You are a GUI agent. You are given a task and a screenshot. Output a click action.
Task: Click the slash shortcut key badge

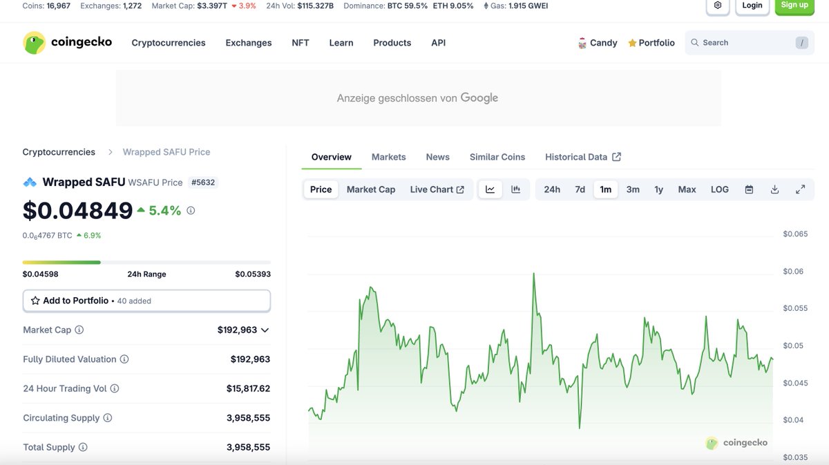[x=801, y=43]
